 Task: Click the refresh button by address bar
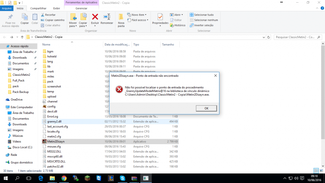click(x=269, y=37)
